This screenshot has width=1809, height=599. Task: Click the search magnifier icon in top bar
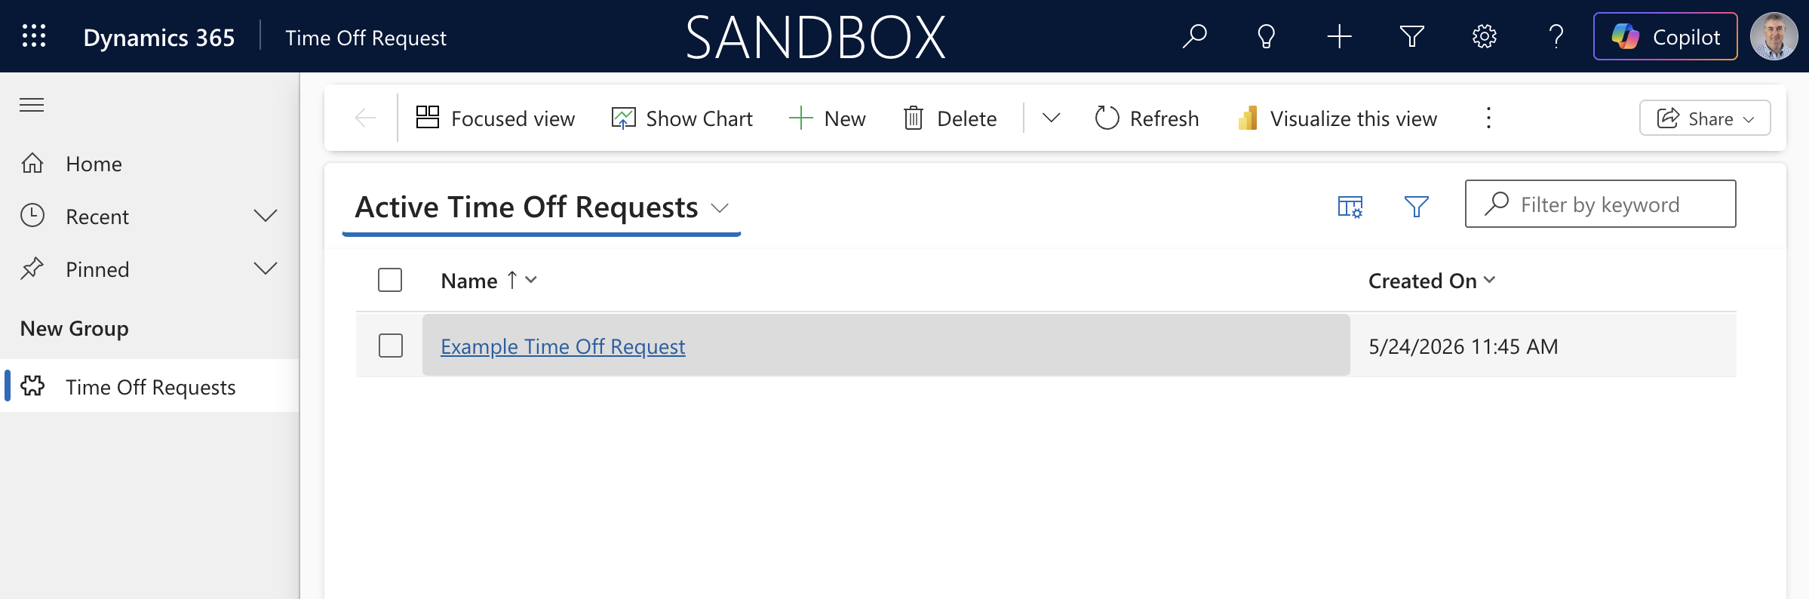click(1194, 36)
